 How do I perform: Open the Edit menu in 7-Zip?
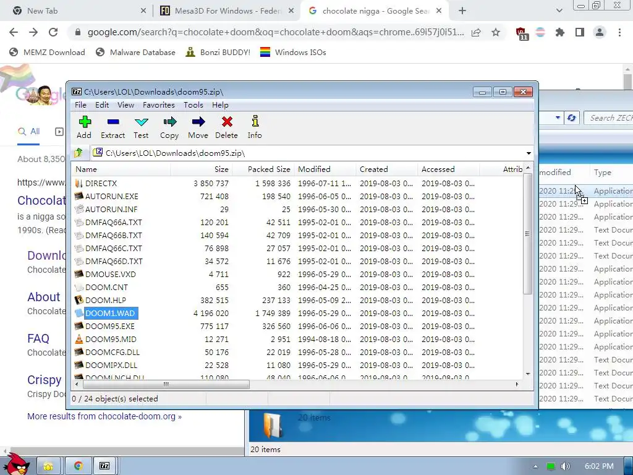click(x=102, y=105)
